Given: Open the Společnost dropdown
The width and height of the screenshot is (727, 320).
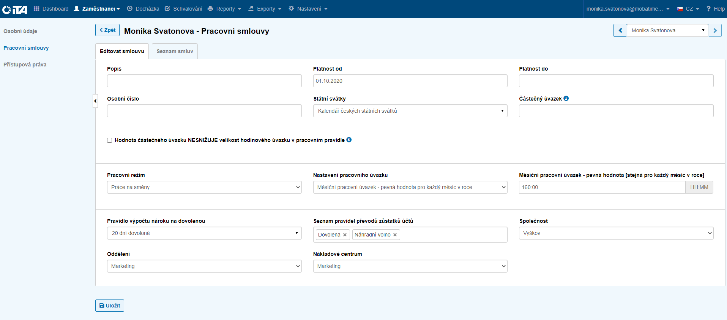Looking at the screenshot, I should tap(616, 233).
